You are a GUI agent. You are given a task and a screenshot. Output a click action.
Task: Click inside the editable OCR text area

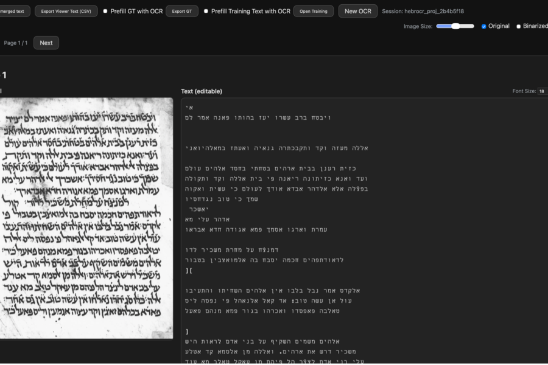(x=365, y=231)
